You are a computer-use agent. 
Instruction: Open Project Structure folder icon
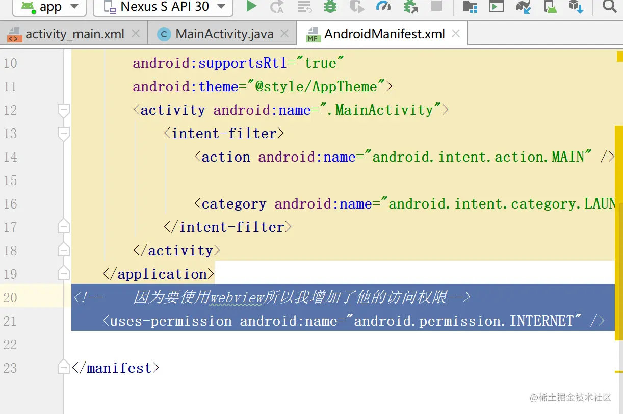click(470, 6)
